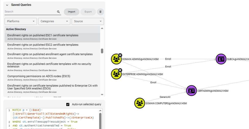
Task: Click the Export button
Action: [x=88, y=12]
